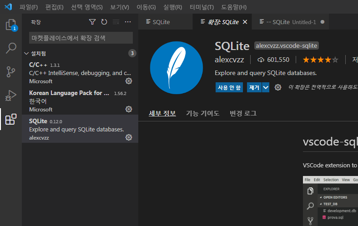Open dropdown arrow next to 제거
The width and height of the screenshot is (358, 226).
[266, 87]
